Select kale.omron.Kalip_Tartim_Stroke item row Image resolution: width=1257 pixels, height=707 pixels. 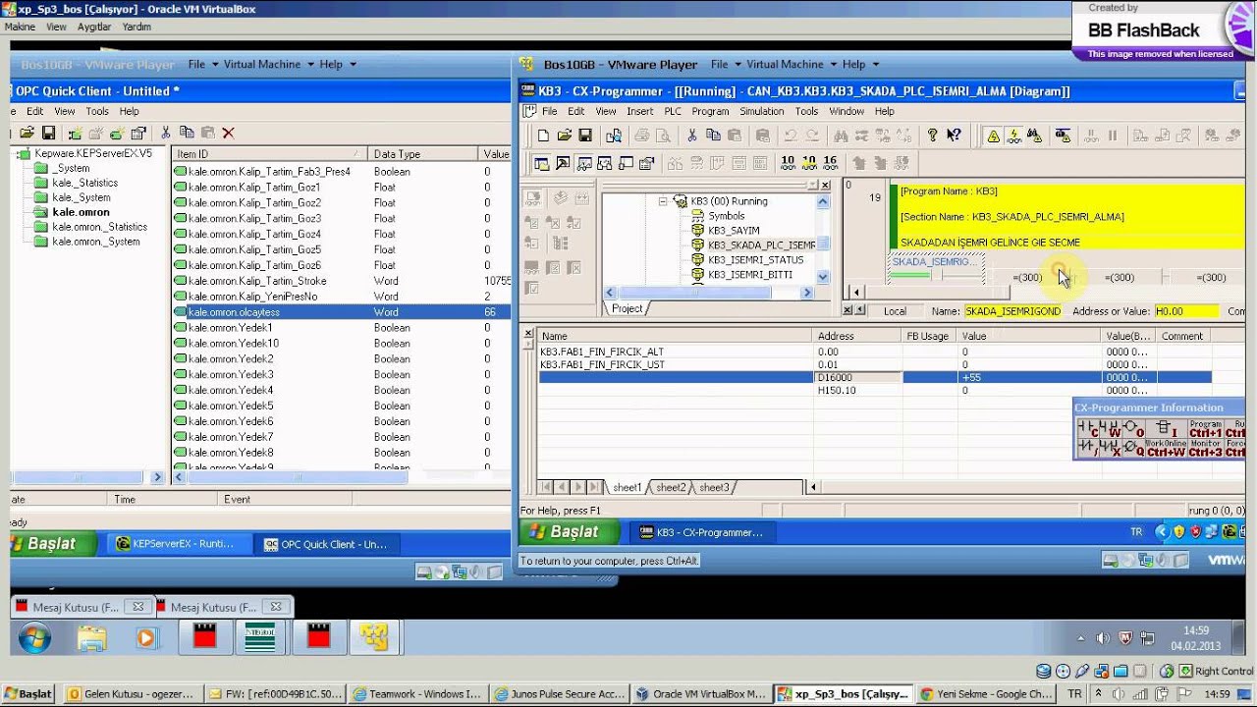tap(341, 281)
